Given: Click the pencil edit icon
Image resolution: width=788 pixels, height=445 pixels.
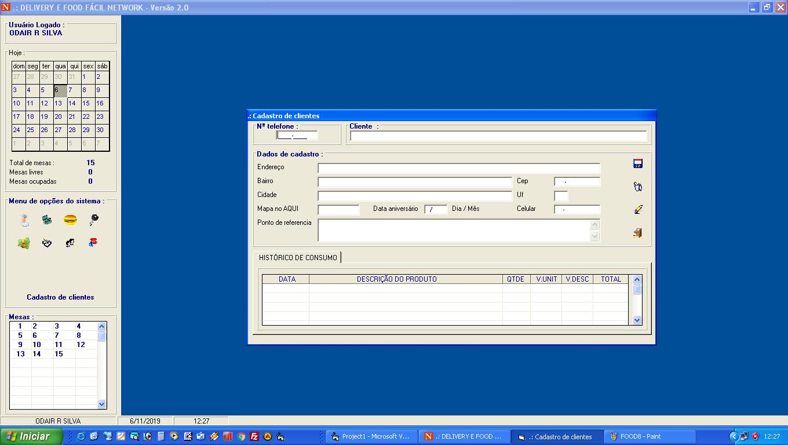Looking at the screenshot, I should [x=638, y=210].
